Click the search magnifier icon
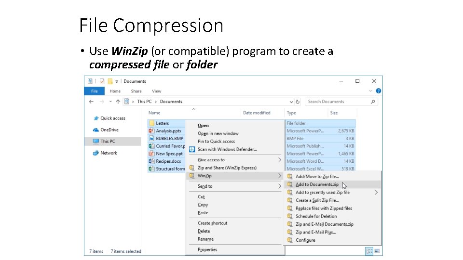The width and height of the screenshot is (463, 260). [373, 102]
